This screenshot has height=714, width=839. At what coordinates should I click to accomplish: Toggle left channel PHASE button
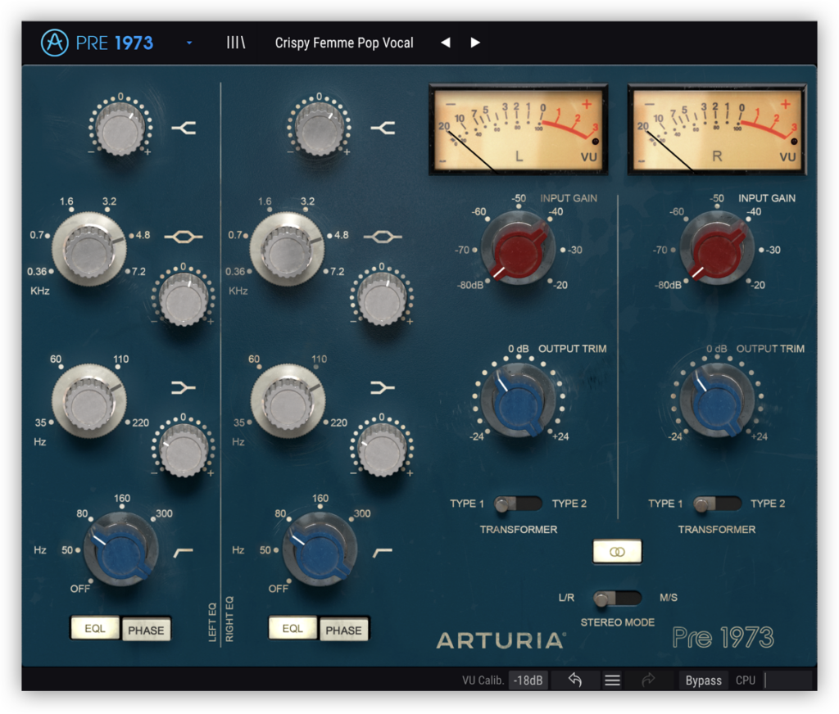coord(146,630)
